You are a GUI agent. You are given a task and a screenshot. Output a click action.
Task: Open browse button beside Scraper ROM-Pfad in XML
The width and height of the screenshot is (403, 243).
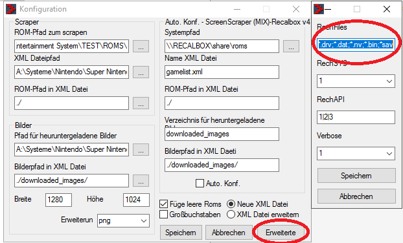pos(141,103)
